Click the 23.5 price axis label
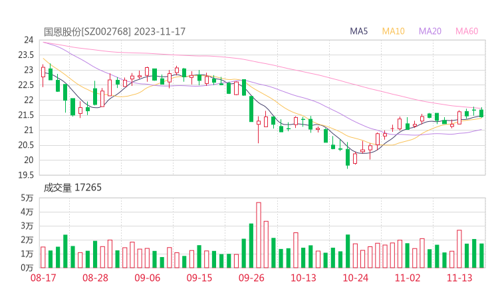492x293 pixels. point(26,55)
